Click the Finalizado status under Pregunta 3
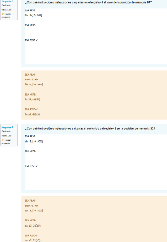The image size is (167, 242). tap(6, 5)
